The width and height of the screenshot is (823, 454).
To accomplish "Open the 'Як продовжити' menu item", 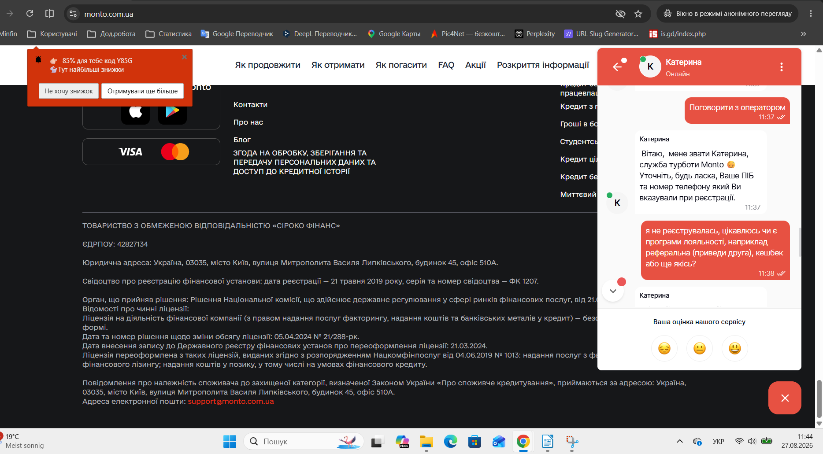I will click(x=267, y=65).
